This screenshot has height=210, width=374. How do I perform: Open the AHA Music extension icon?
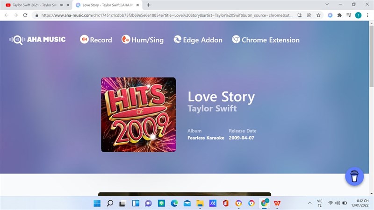click(330, 15)
